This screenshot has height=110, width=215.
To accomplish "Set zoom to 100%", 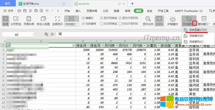I will [x=159, y=21].
